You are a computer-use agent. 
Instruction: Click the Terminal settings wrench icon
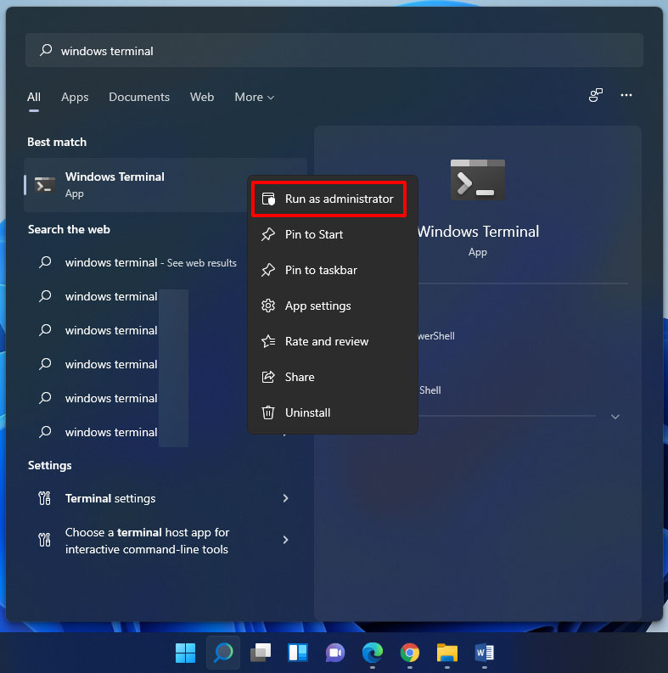coord(45,498)
